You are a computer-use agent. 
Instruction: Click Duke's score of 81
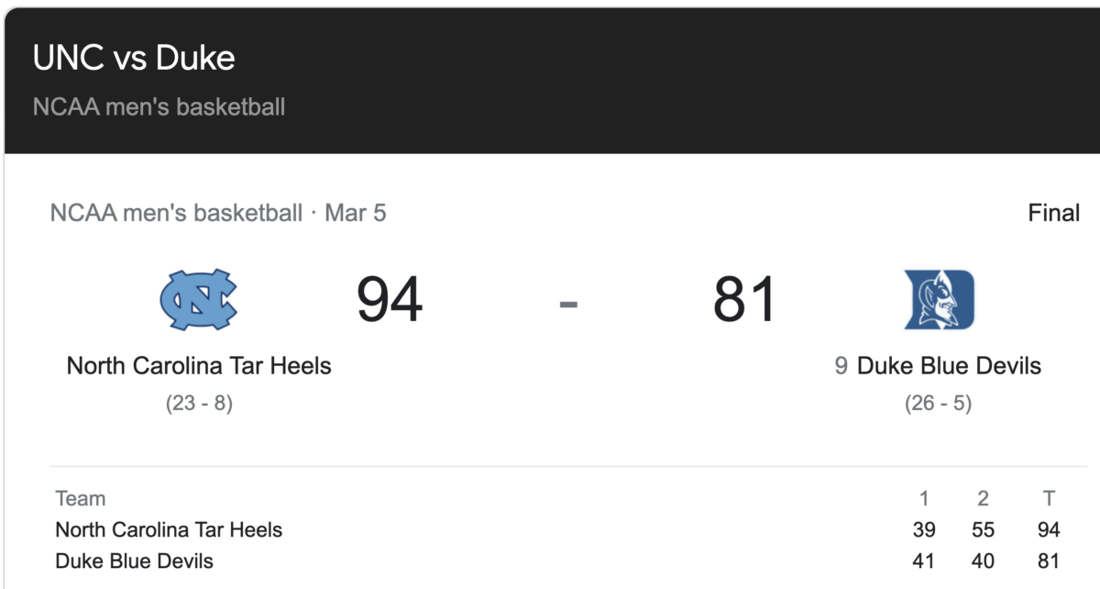coord(744,300)
